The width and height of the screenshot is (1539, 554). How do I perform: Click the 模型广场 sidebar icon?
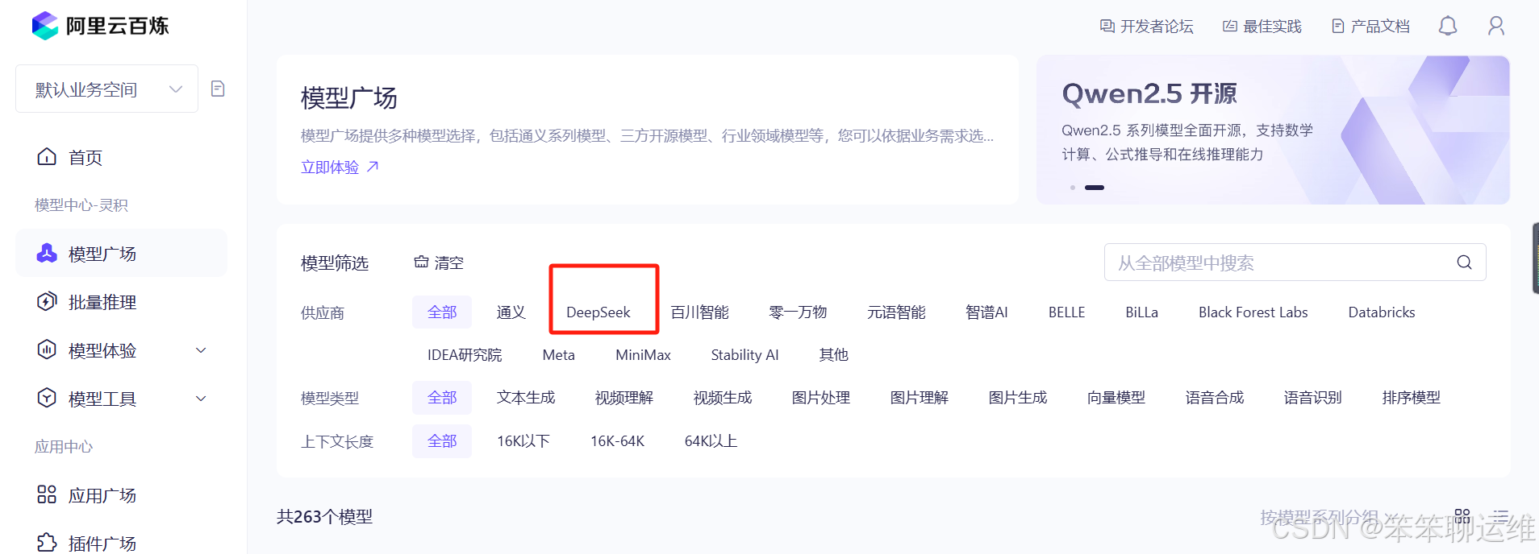point(47,253)
